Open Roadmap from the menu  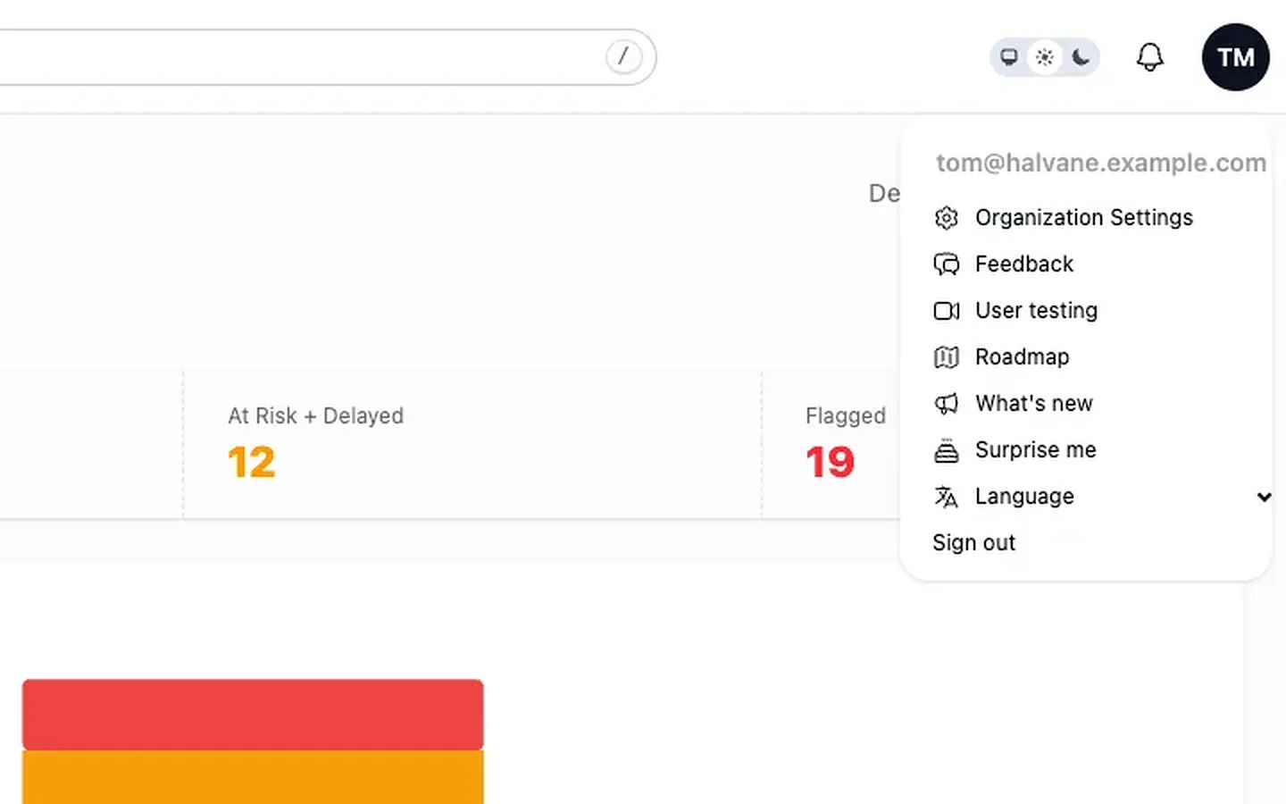pos(1022,356)
